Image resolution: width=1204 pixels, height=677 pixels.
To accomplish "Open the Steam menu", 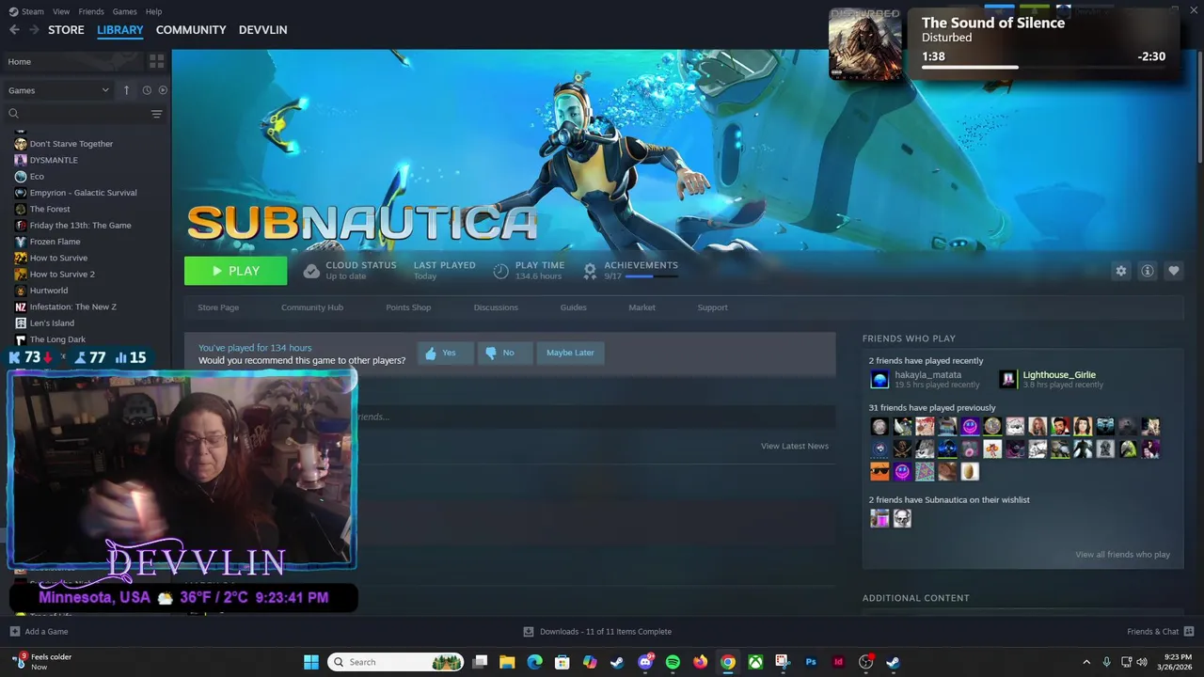I will [26, 11].
